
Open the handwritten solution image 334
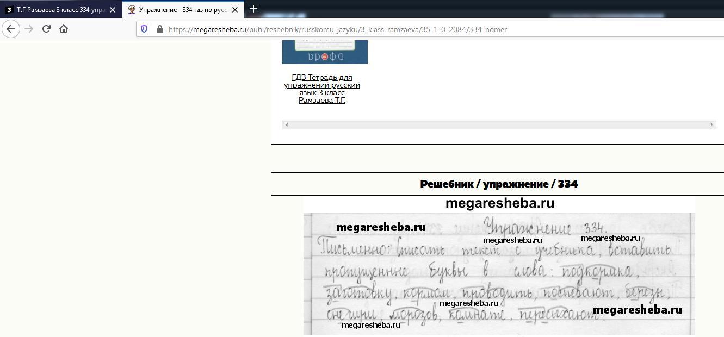tap(499, 266)
